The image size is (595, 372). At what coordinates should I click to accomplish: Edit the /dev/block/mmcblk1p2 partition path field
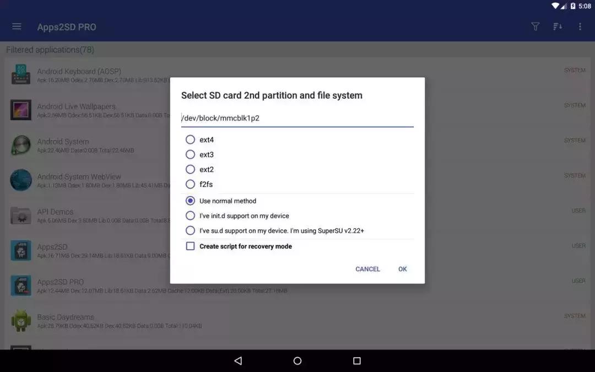(297, 118)
